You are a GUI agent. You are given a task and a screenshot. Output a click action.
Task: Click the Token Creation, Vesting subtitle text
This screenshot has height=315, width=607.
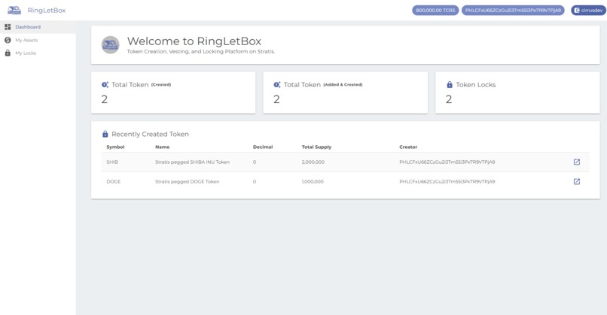tap(201, 51)
